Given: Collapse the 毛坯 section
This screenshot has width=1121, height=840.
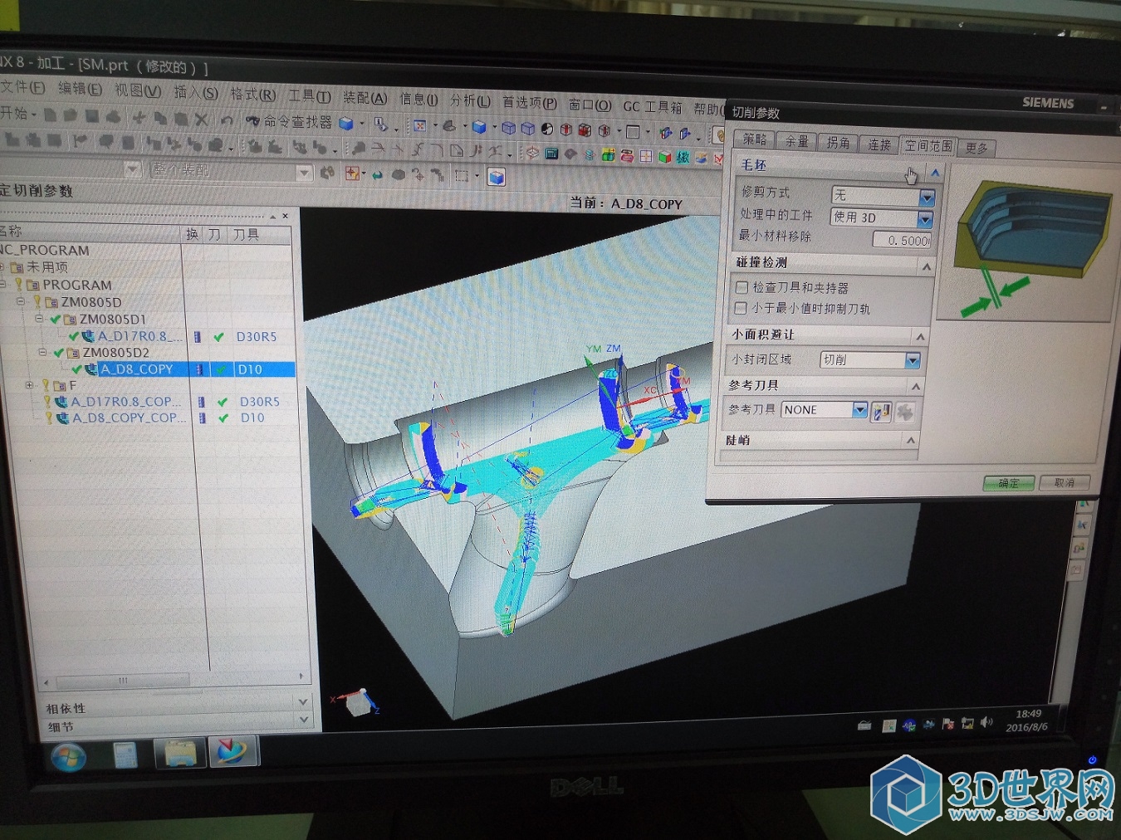Looking at the screenshot, I should point(935,173).
